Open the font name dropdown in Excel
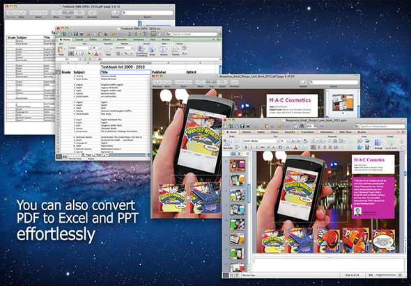 coord(90,48)
